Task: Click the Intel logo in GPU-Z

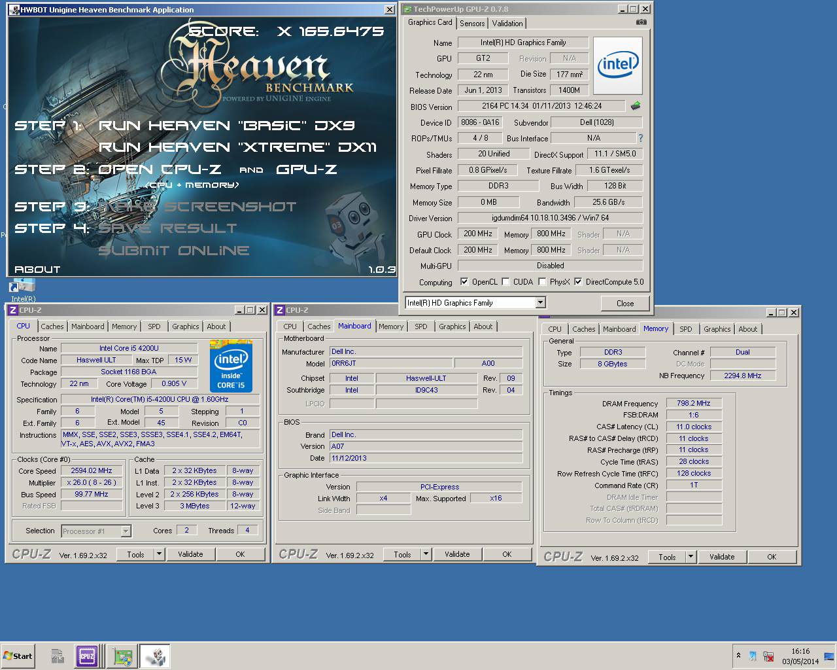Action: [617, 65]
